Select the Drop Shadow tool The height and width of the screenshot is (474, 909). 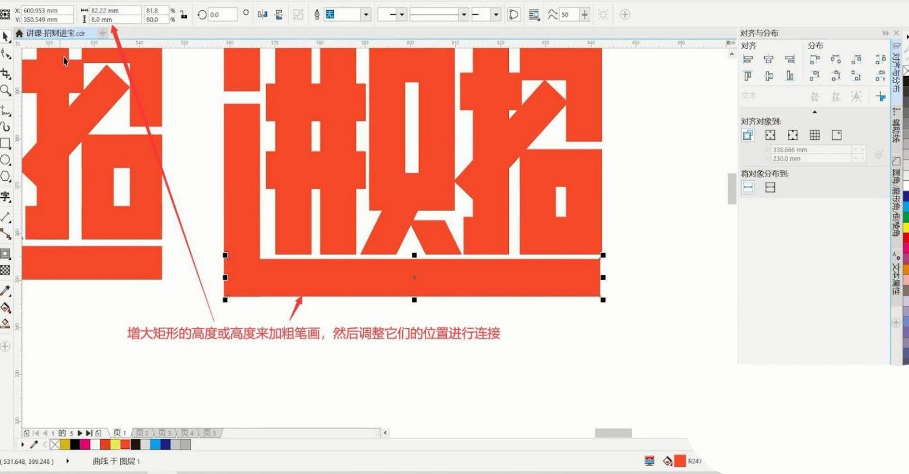pyautogui.click(x=6, y=253)
